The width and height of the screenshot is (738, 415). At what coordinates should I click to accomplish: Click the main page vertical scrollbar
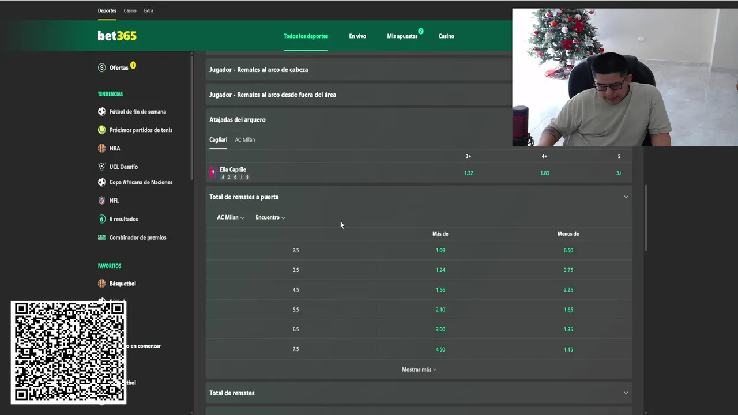(646, 217)
